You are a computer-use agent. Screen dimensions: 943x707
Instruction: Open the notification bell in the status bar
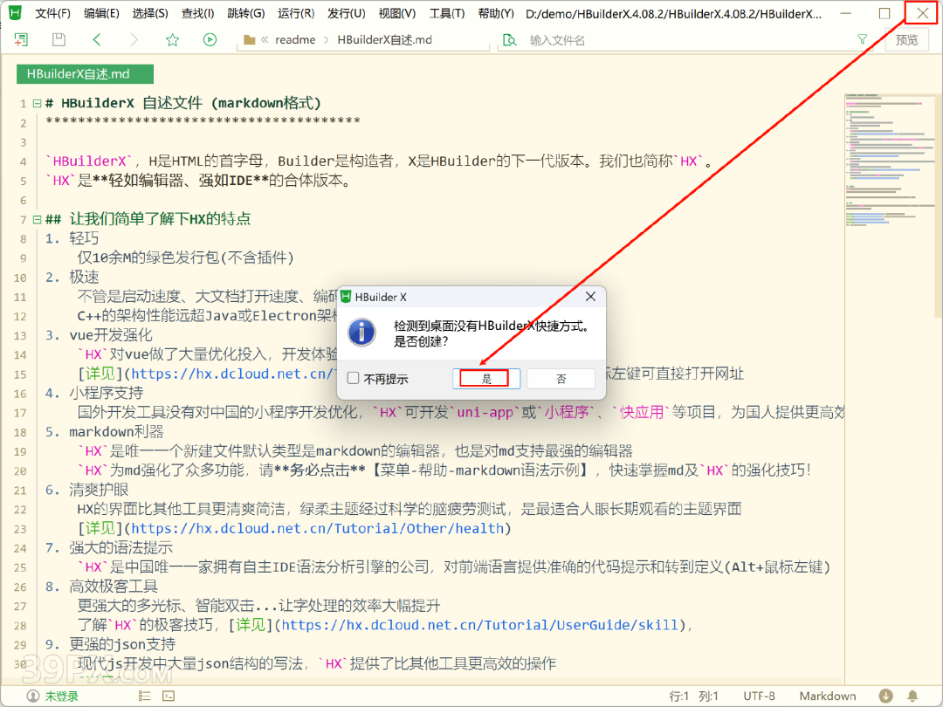(912, 696)
